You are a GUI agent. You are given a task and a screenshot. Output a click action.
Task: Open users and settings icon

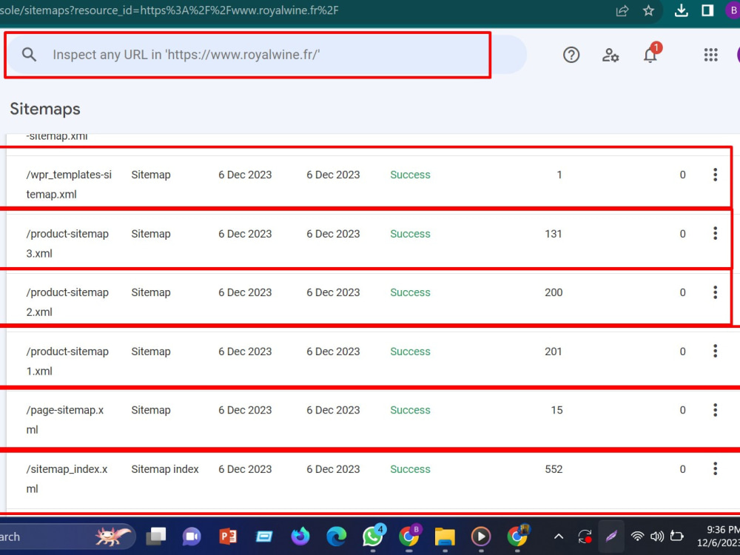tap(610, 55)
